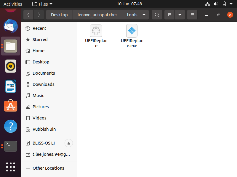This screenshot has width=237, height=177.
Task: Open Rubbish Bin in the sidebar
Action: point(49,129)
